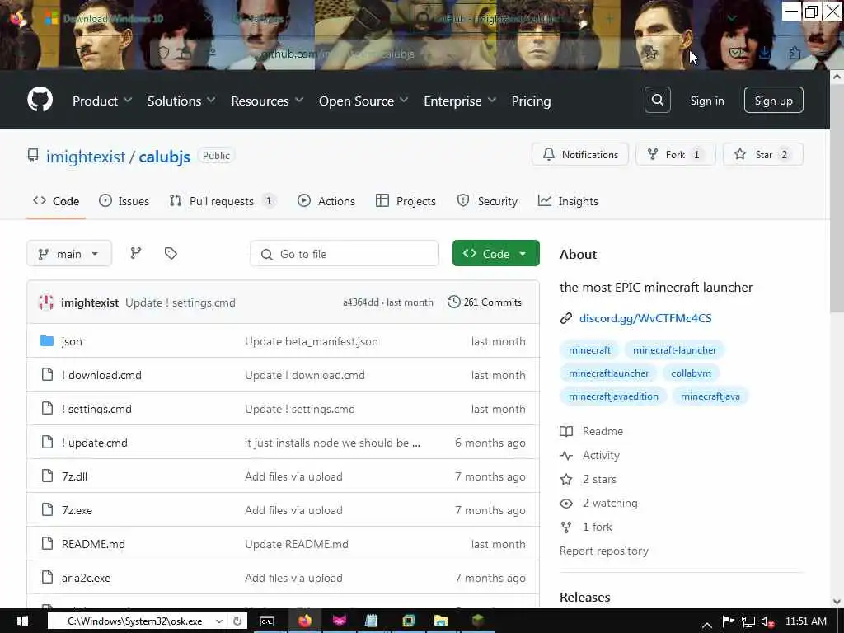Click the GitHub search magnifier button

(657, 100)
